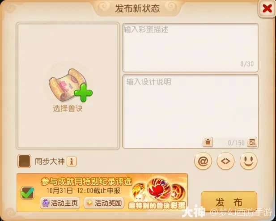Open the smiley emoji picker

point(248,161)
